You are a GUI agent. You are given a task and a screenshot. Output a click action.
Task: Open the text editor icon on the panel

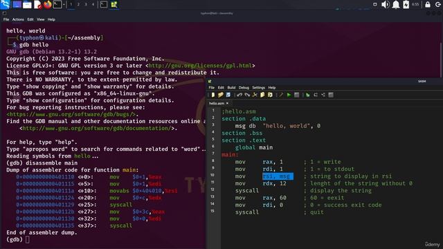tap(37, 5)
